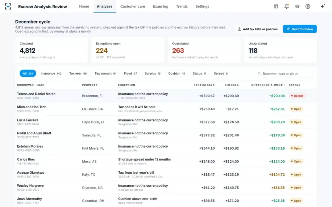
Task: Click the Next to review button
Action: click(300, 29)
